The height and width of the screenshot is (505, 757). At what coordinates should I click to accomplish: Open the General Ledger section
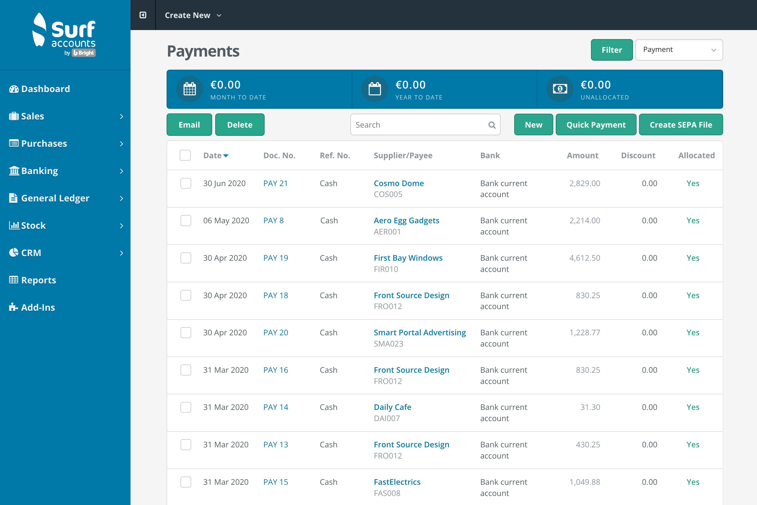pyautogui.click(x=55, y=198)
